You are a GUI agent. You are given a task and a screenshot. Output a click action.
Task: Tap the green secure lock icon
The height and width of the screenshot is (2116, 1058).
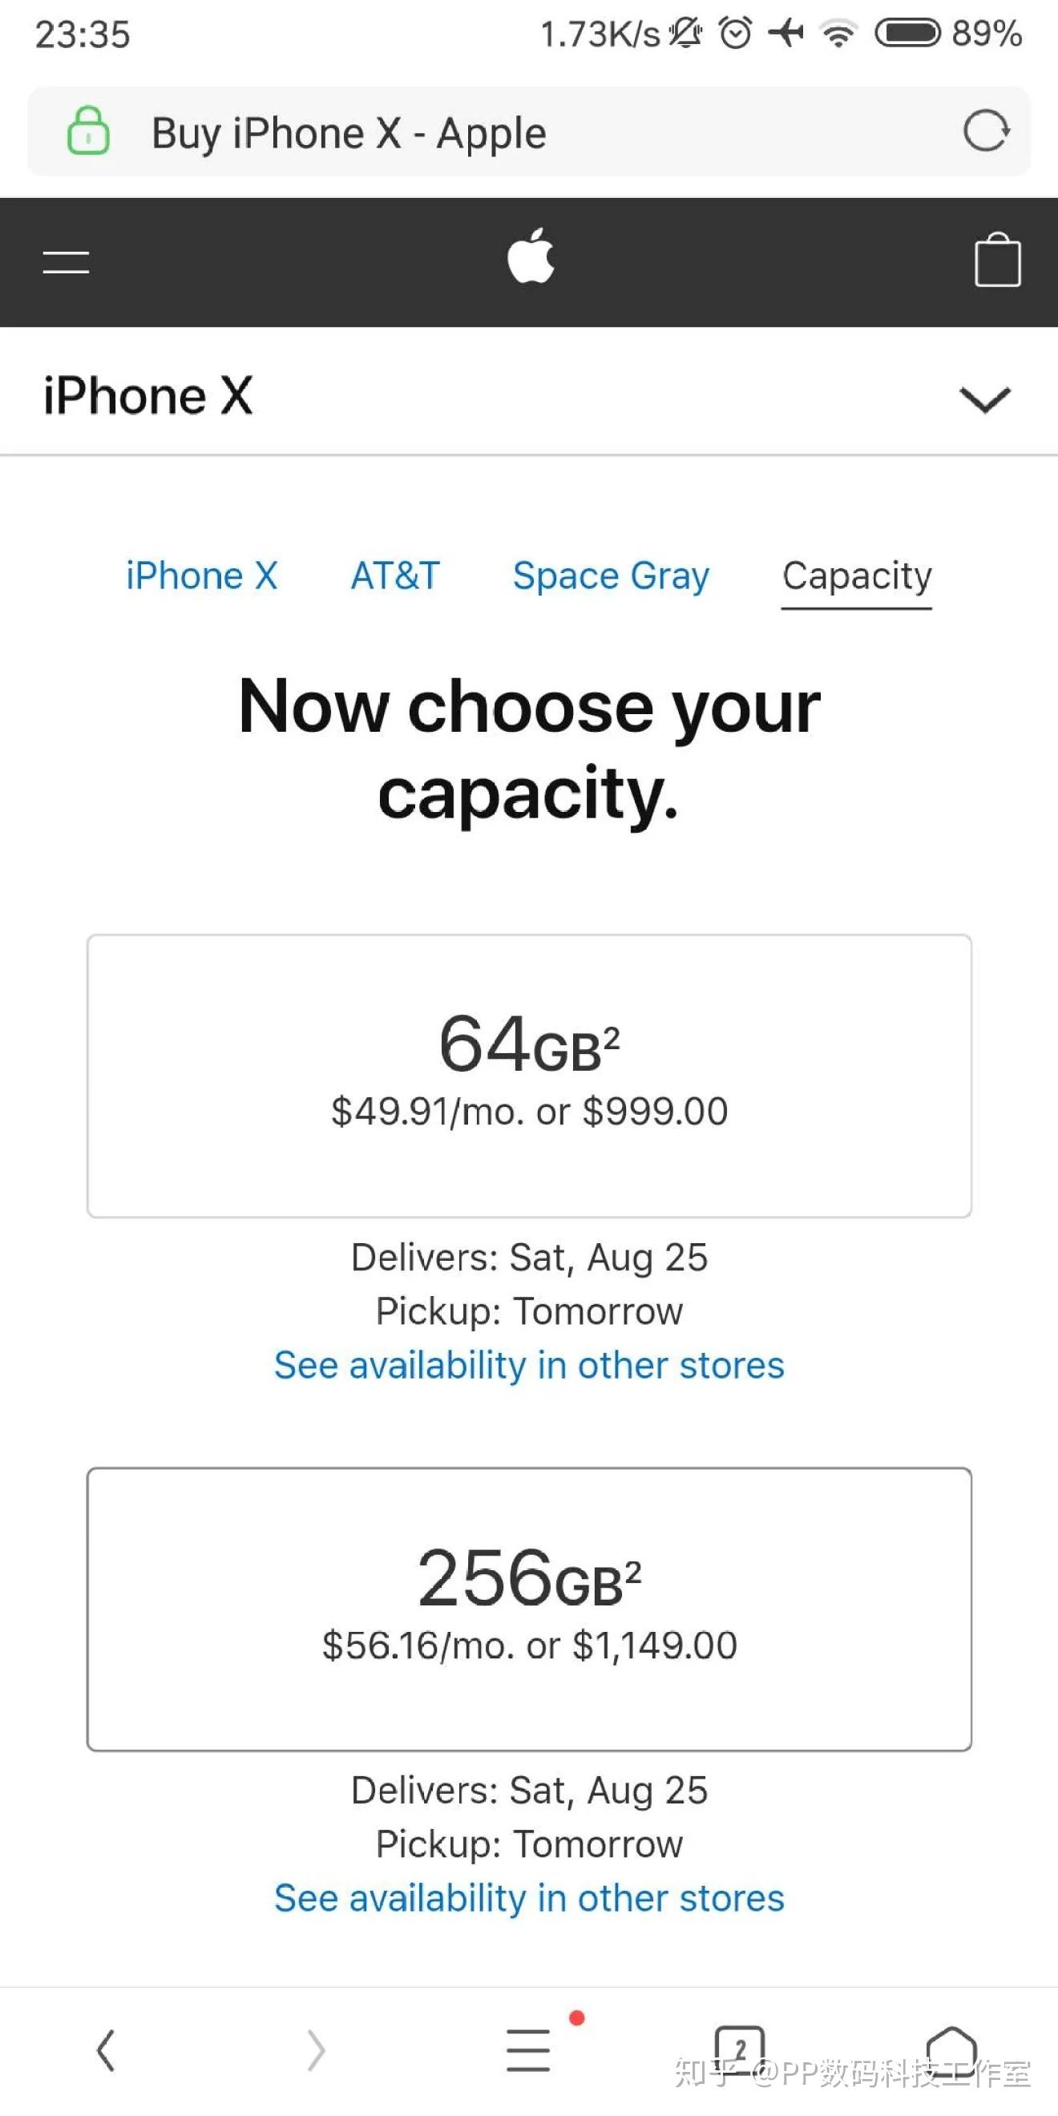tap(88, 131)
